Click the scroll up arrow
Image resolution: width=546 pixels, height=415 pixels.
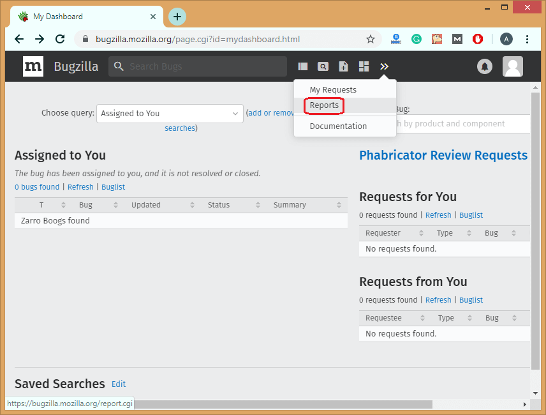(535, 87)
